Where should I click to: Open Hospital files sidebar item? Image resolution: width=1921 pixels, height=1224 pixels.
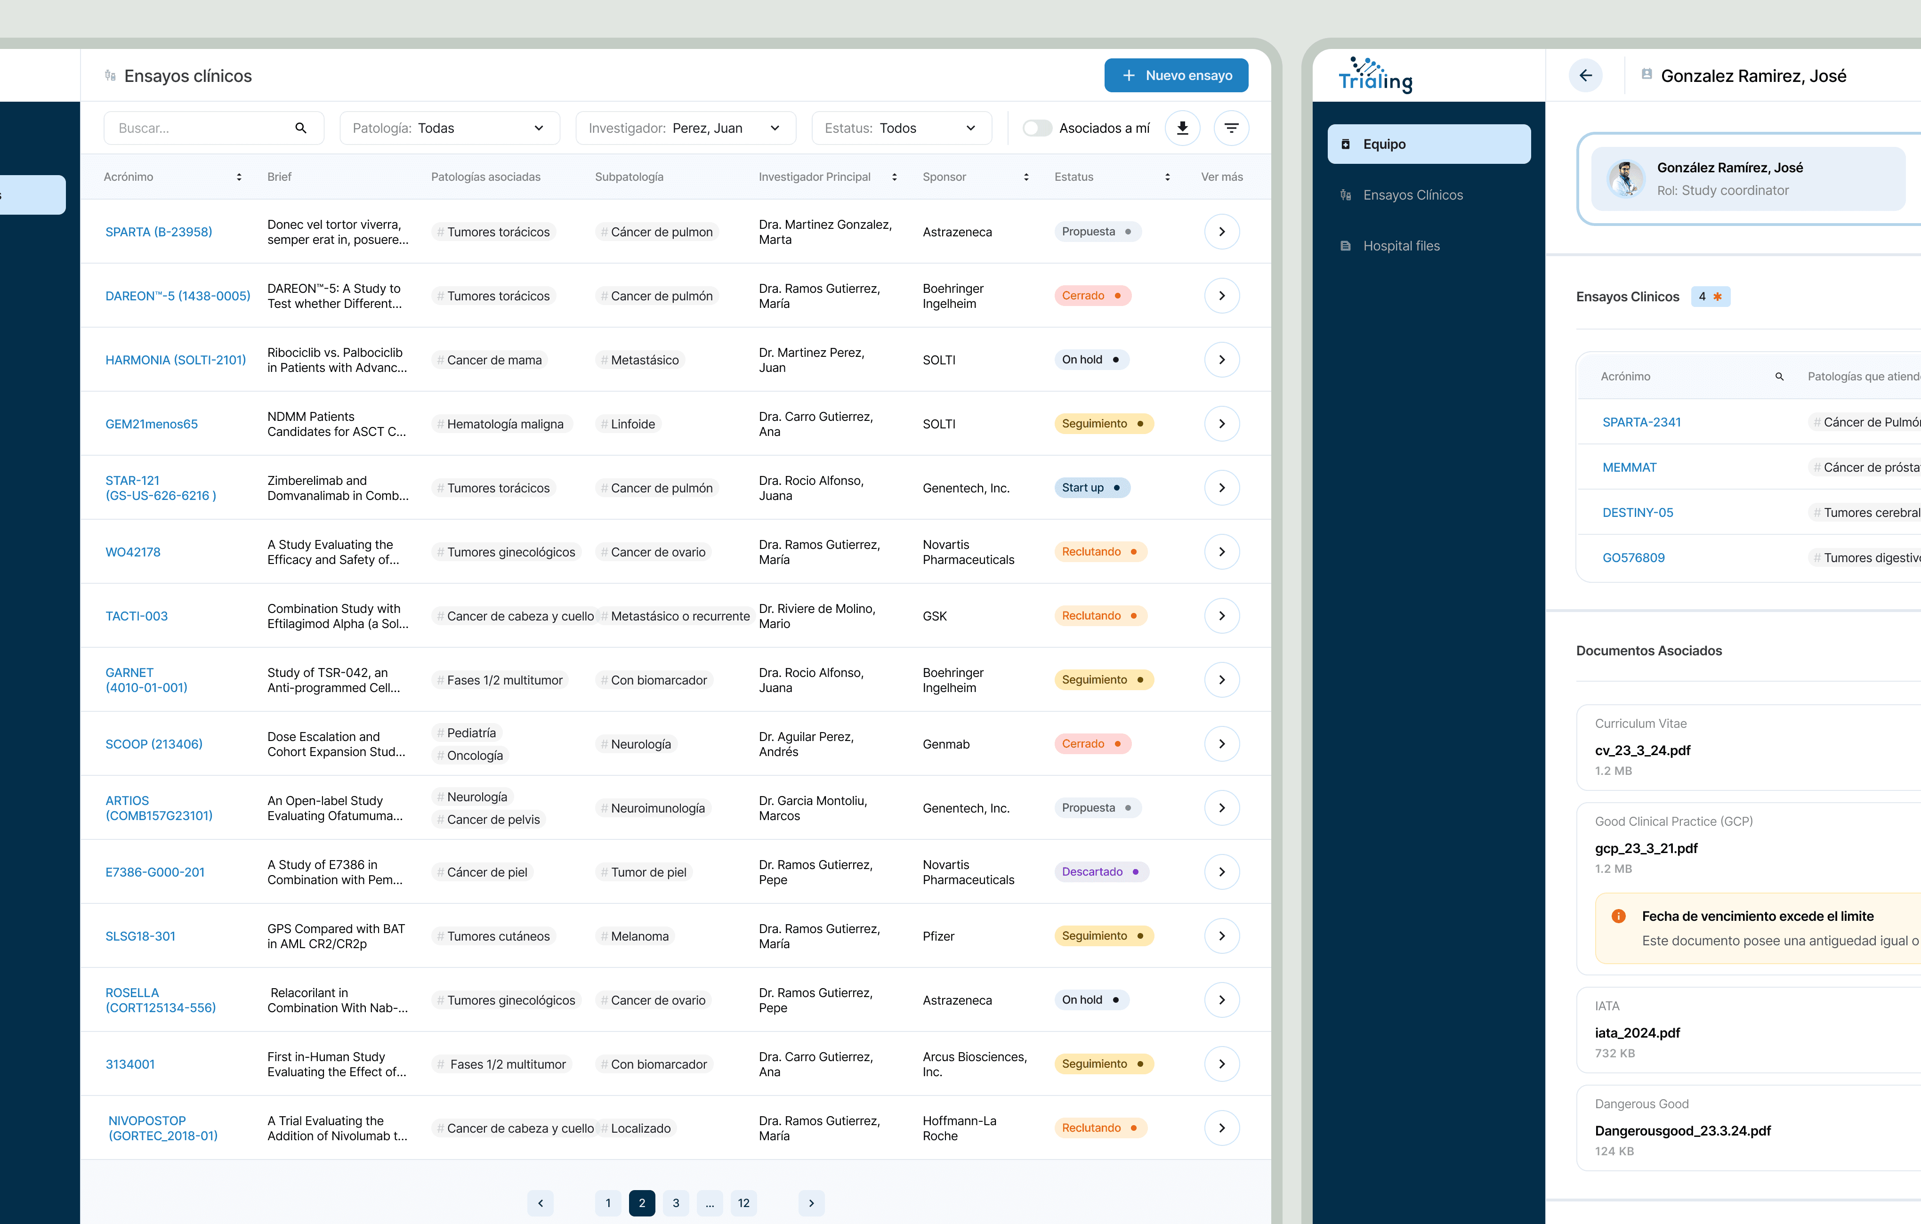click(x=1401, y=246)
